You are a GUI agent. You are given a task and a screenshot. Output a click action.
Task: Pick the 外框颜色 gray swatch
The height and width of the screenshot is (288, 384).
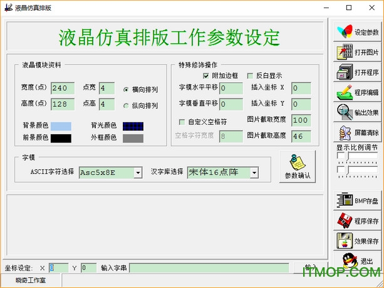[133, 138]
